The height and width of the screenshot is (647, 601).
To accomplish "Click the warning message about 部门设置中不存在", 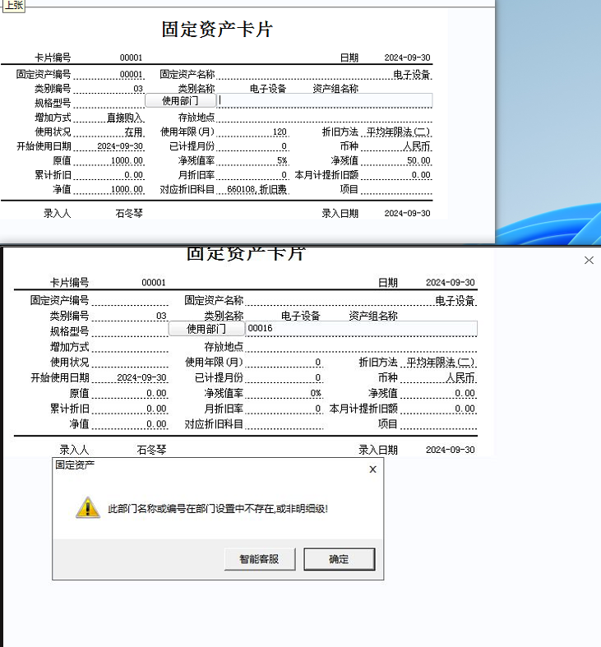I will tap(218, 508).
